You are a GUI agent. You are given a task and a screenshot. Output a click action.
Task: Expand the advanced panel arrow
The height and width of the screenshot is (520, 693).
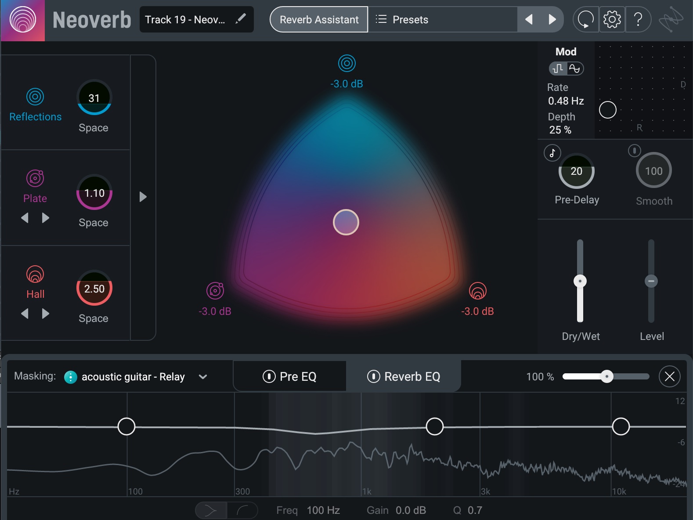pos(143,197)
